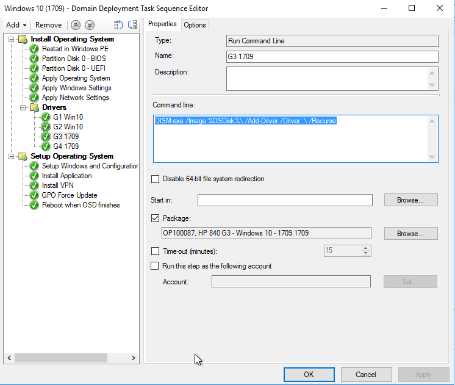Click the Drivers group folder icon
The height and width of the screenshot is (385, 455).
tap(34, 107)
